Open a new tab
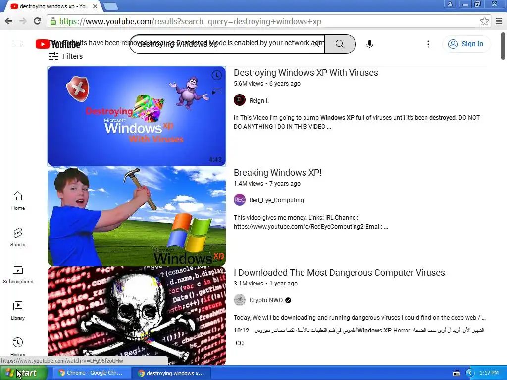Image resolution: width=507 pixels, height=380 pixels. click(x=111, y=6)
